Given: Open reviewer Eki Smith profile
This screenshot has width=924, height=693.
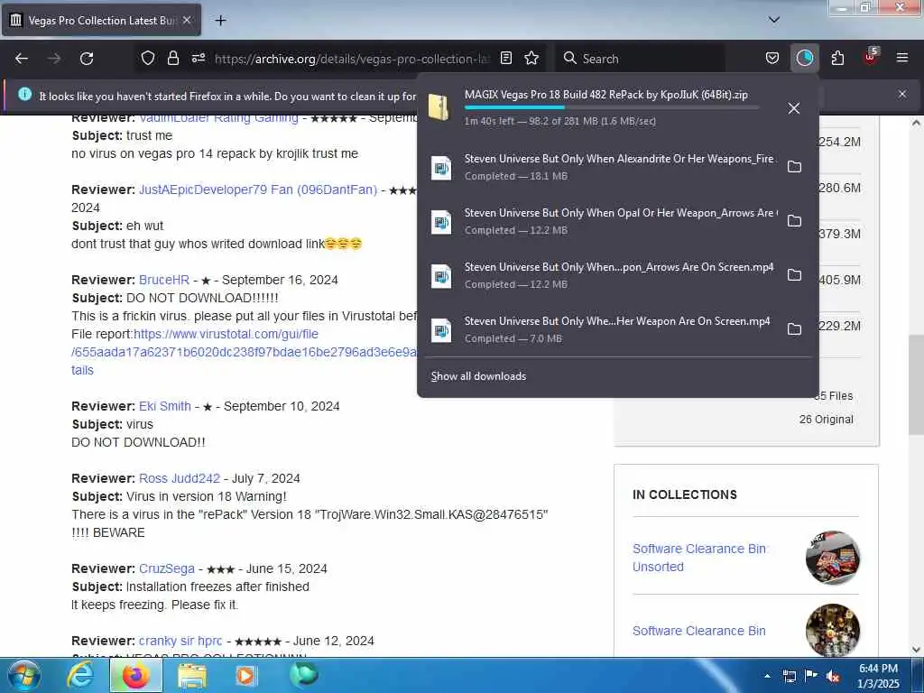Looking at the screenshot, I should [x=165, y=406].
